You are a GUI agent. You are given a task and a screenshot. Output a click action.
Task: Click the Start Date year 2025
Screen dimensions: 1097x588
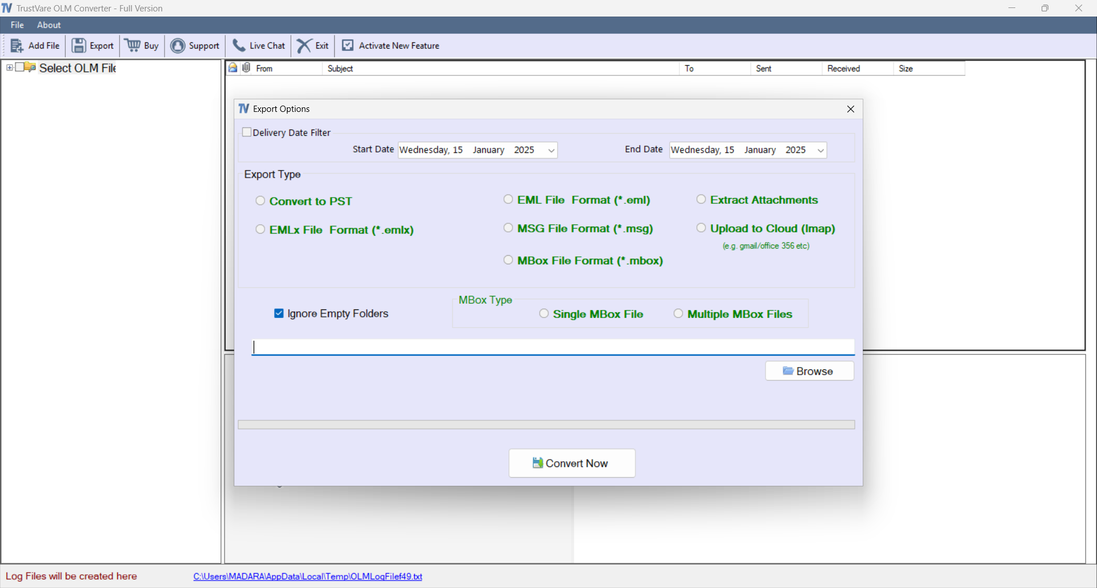(524, 150)
